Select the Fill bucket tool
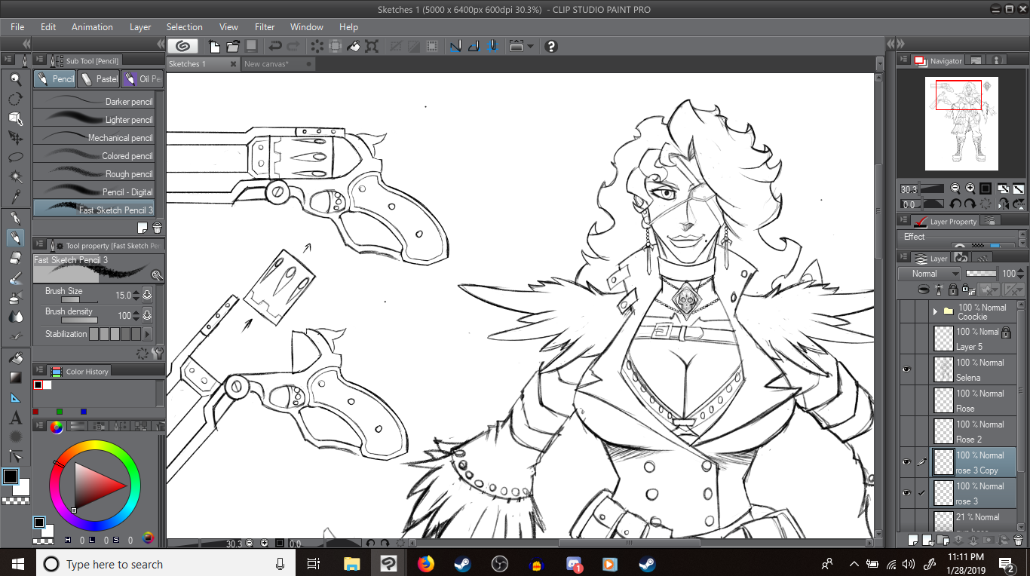The image size is (1030, 576). tap(15, 358)
